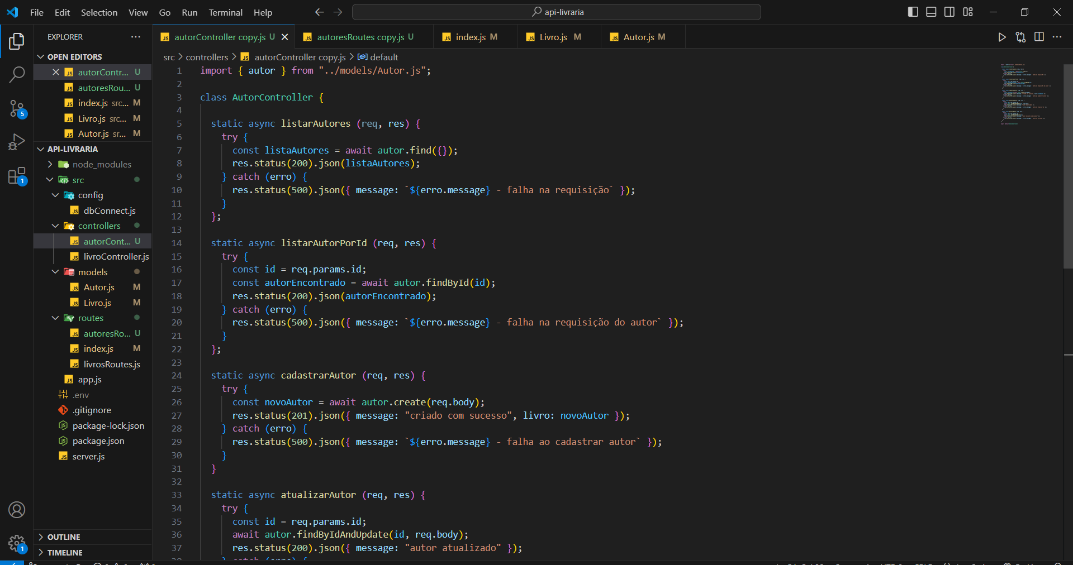Click line number 24 in the gutter
Viewport: 1073px width, 565px height.
click(x=177, y=375)
